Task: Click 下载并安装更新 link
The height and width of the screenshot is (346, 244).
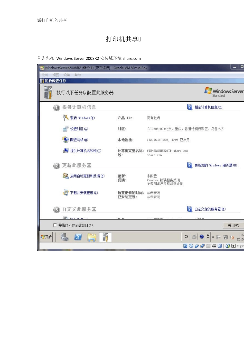Action: (x=84, y=193)
